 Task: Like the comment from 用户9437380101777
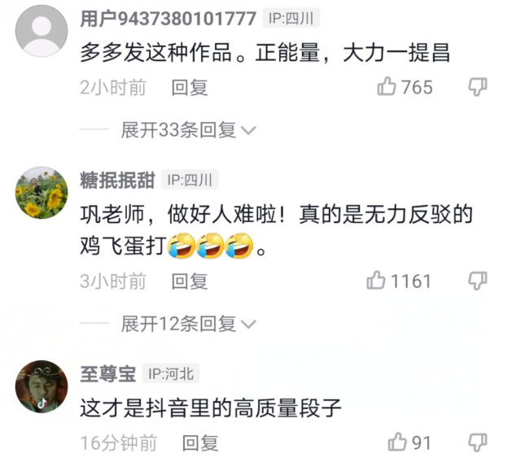tap(387, 86)
